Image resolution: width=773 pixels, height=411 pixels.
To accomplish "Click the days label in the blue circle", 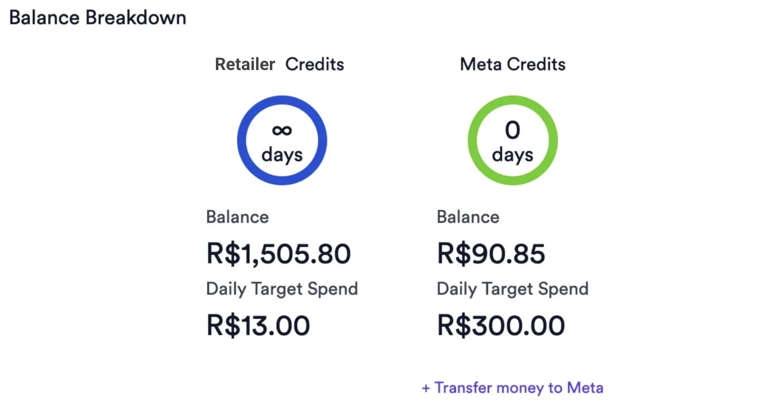I will coord(281,154).
